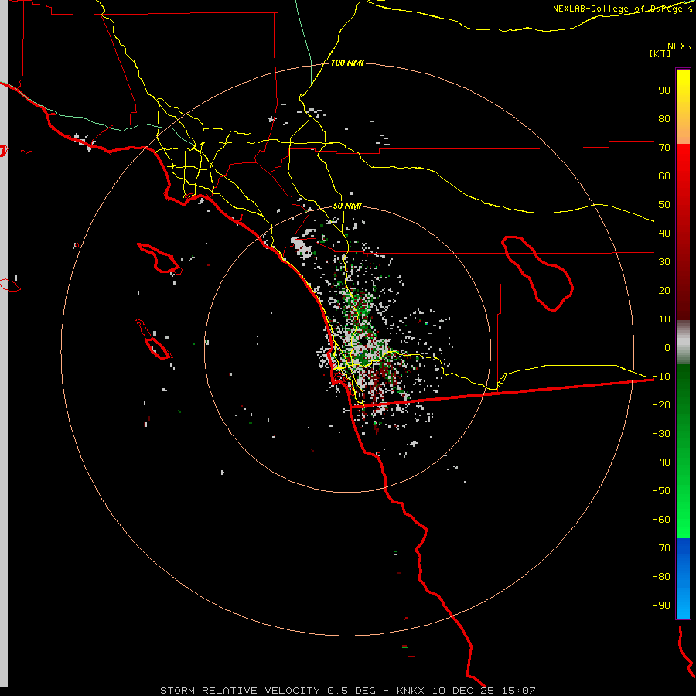Click the 20 value on velocity scale
The width and height of the screenshot is (696, 696).
664,290
